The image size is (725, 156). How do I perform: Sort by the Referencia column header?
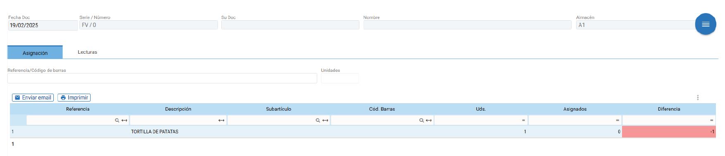[x=78, y=109]
